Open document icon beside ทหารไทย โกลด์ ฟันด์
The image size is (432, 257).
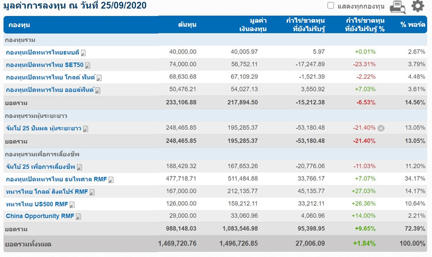99,78
